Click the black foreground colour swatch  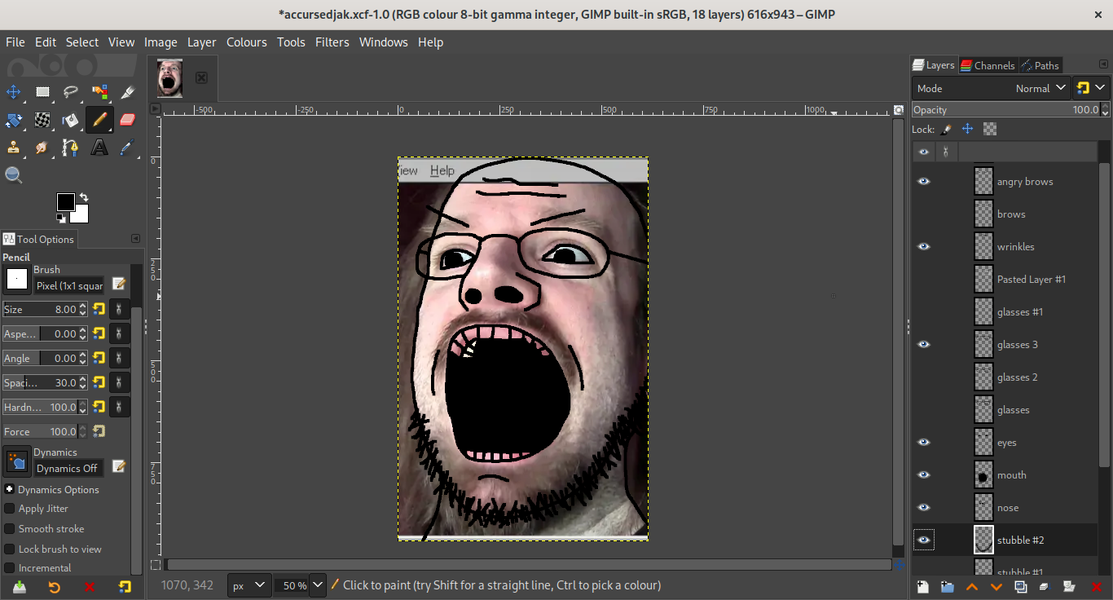click(65, 201)
